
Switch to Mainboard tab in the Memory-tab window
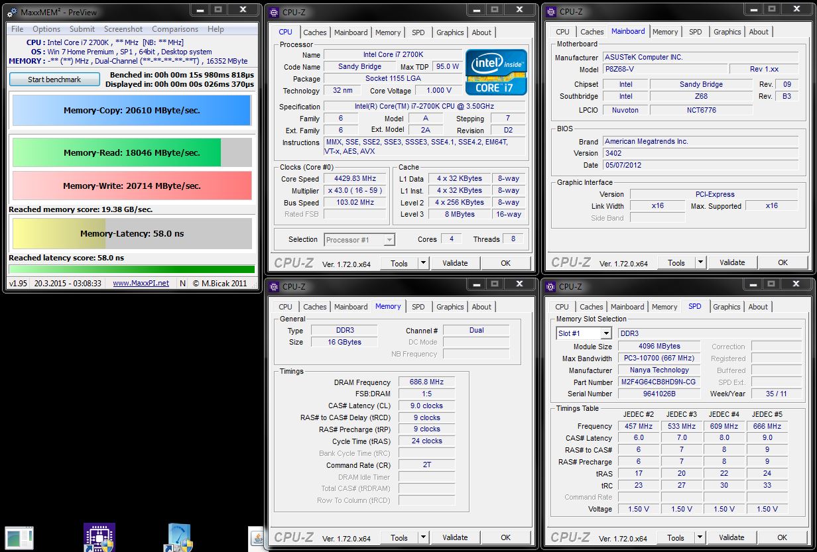point(351,307)
